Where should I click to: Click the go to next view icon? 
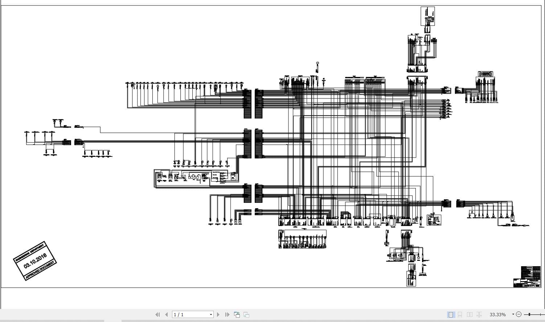246,314
